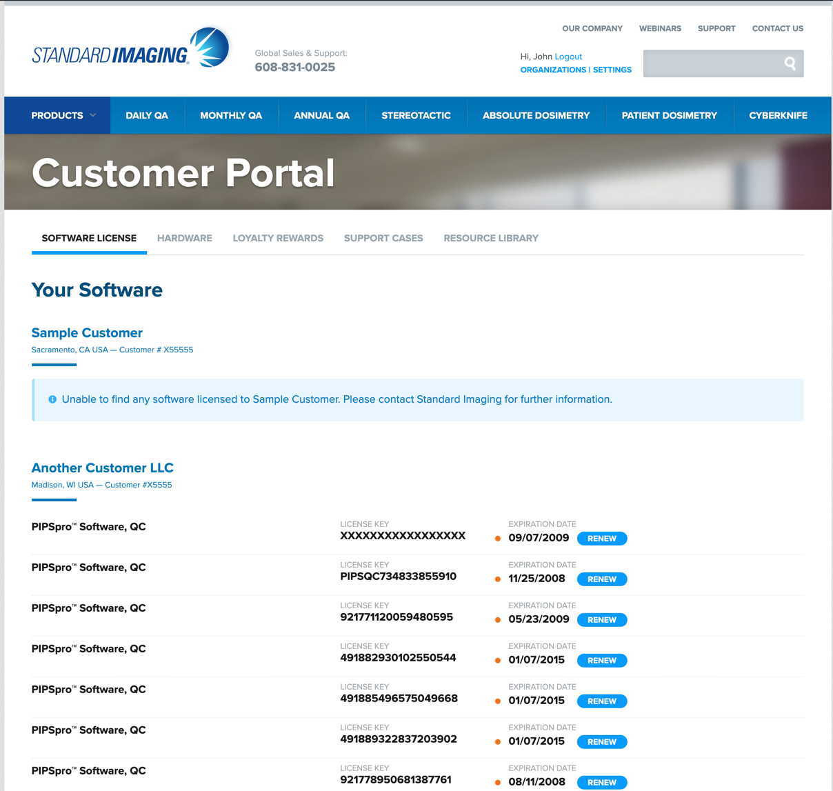Renew the license expiring 05/23/2009
The image size is (833, 791).
602,620
